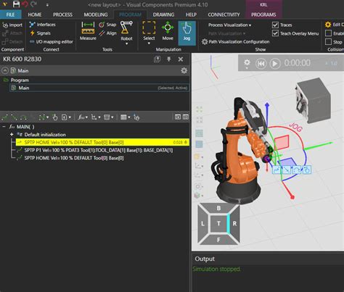Switch to the MODELING tab
The height and width of the screenshot is (292, 344).
[96, 14]
